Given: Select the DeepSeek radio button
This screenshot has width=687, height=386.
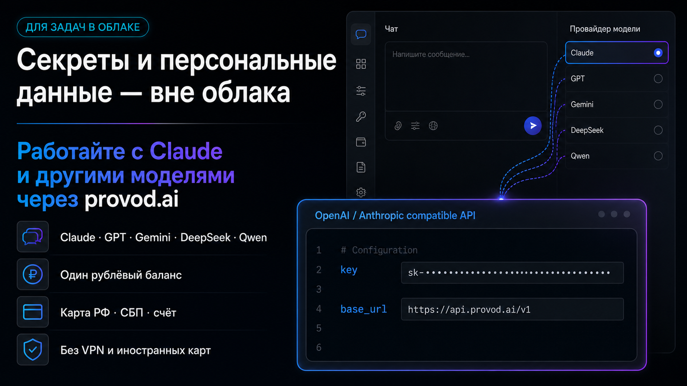Looking at the screenshot, I should click(658, 130).
